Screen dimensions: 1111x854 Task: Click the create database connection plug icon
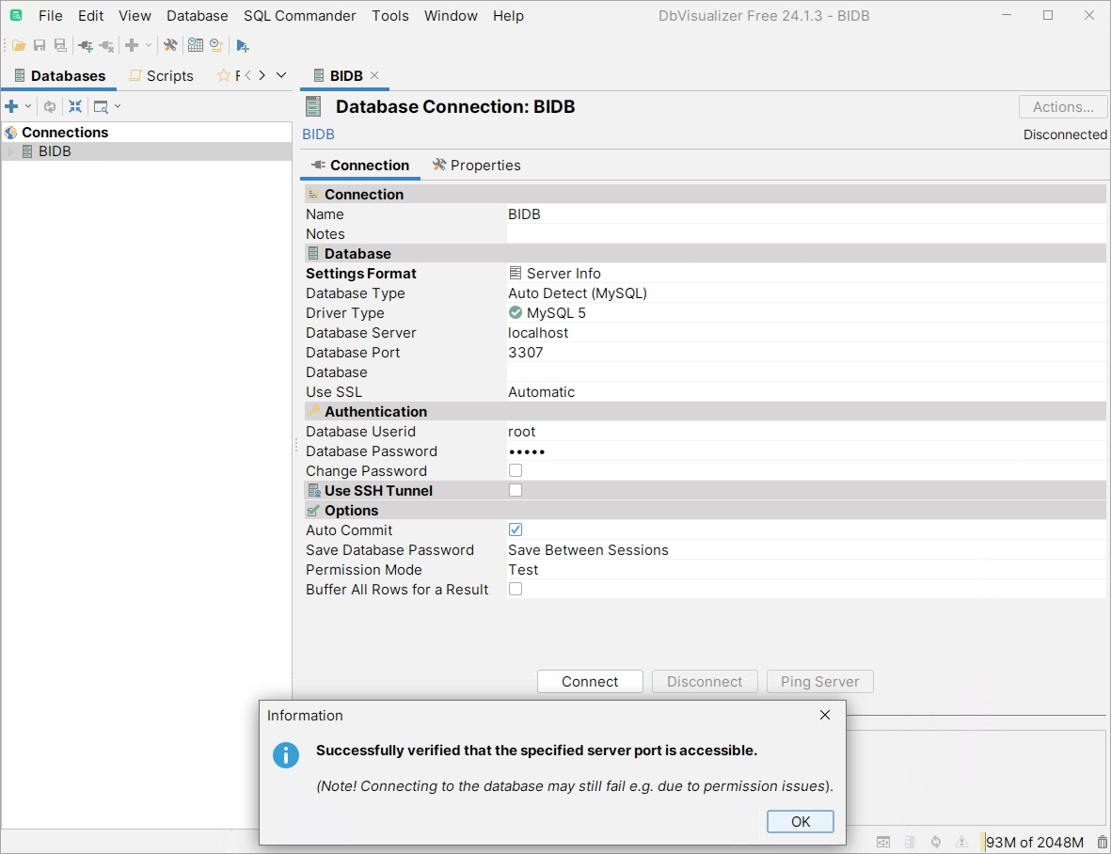[86, 45]
